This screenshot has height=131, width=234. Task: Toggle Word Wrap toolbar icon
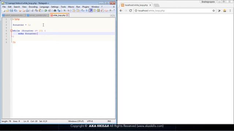pos(83,11)
